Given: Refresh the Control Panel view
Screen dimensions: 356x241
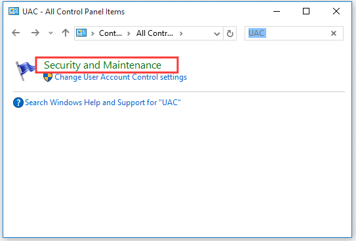Looking at the screenshot, I should [x=230, y=33].
